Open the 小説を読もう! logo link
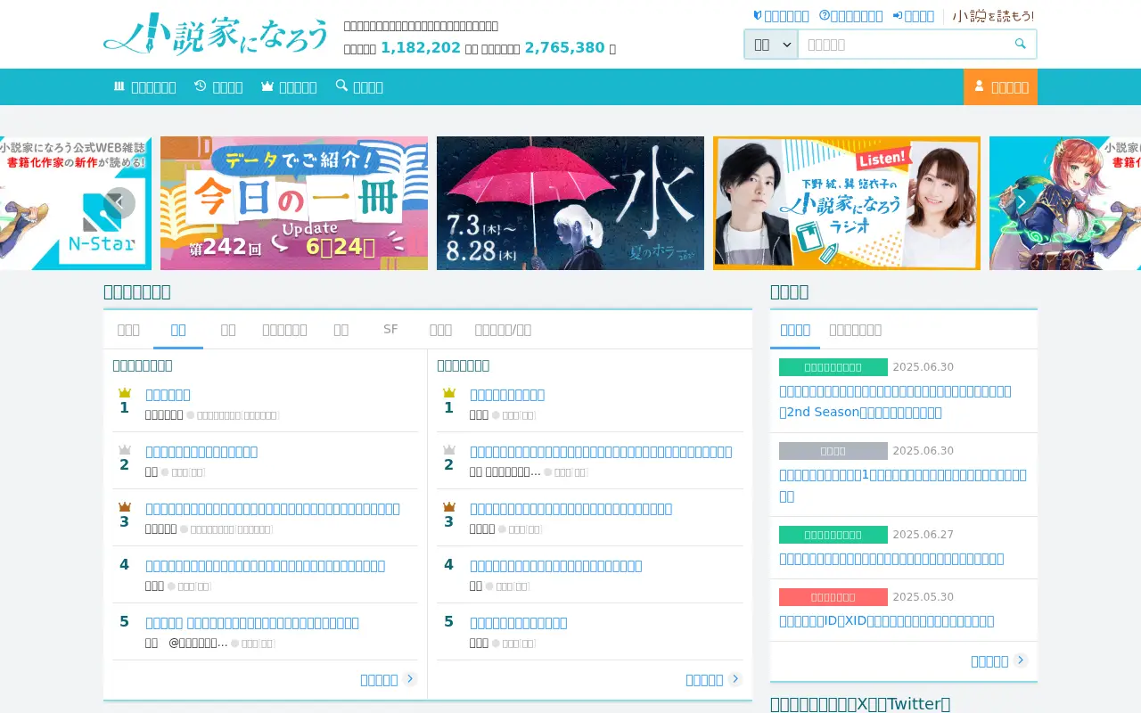The width and height of the screenshot is (1141, 713). [993, 16]
